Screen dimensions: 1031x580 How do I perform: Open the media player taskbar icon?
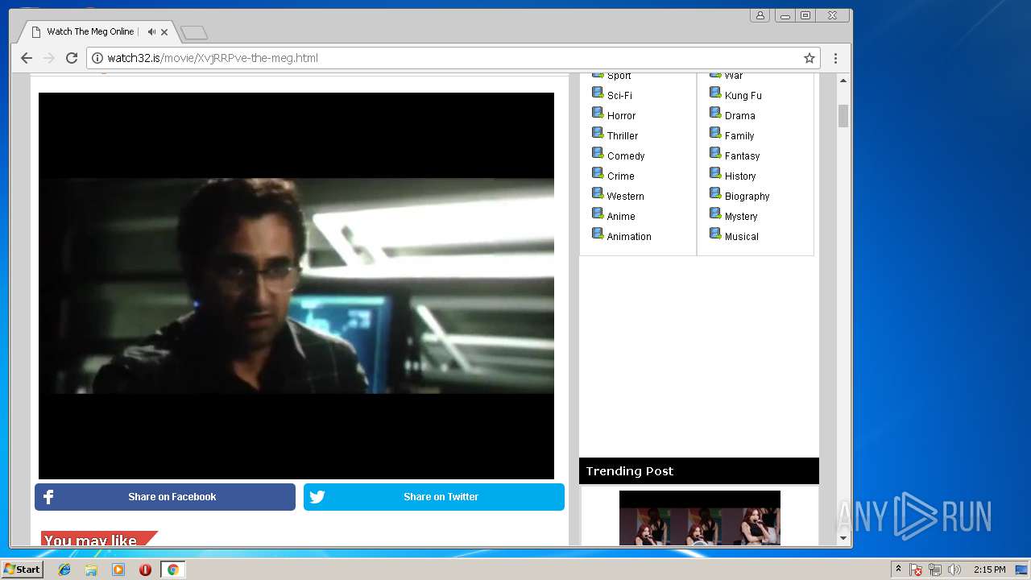(118, 570)
